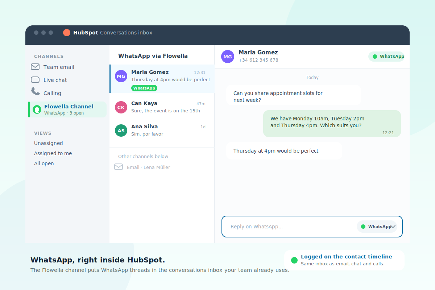Click the preview Sim, por favor
This screenshot has width=435, height=290.
coord(147,134)
